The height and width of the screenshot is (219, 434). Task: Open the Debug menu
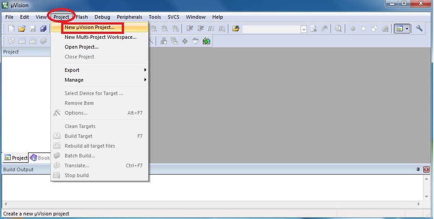pos(103,17)
